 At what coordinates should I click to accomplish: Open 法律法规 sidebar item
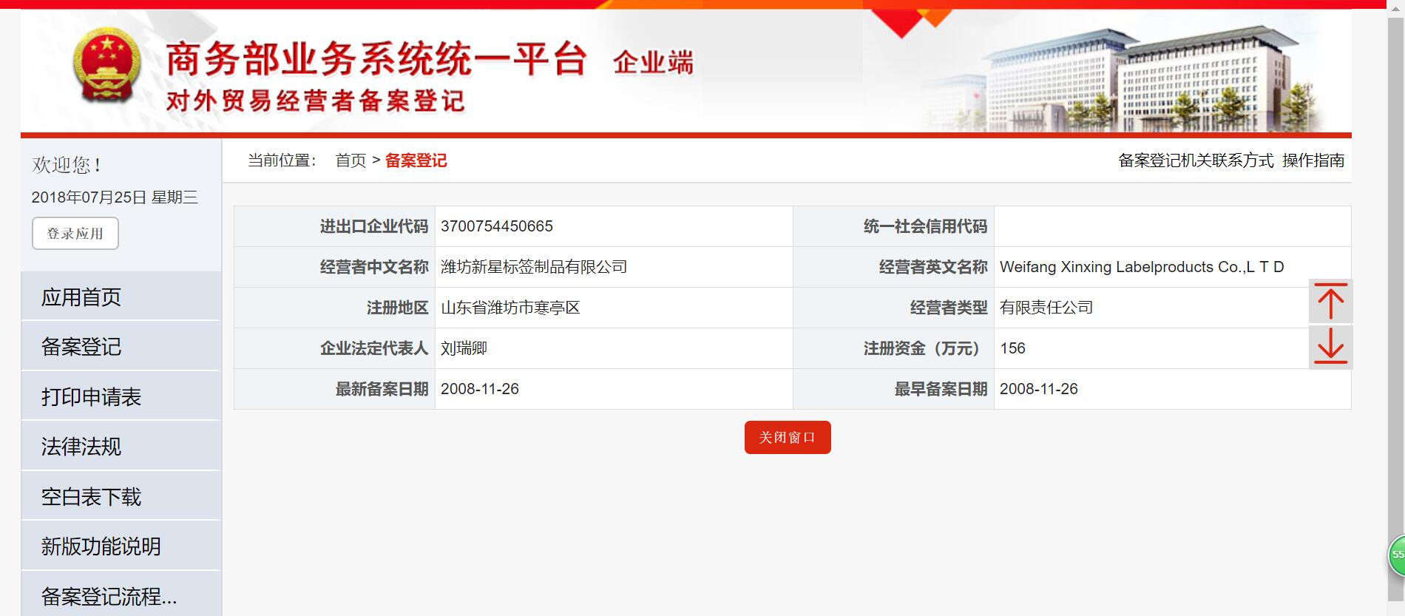click(x=121, y=446)
